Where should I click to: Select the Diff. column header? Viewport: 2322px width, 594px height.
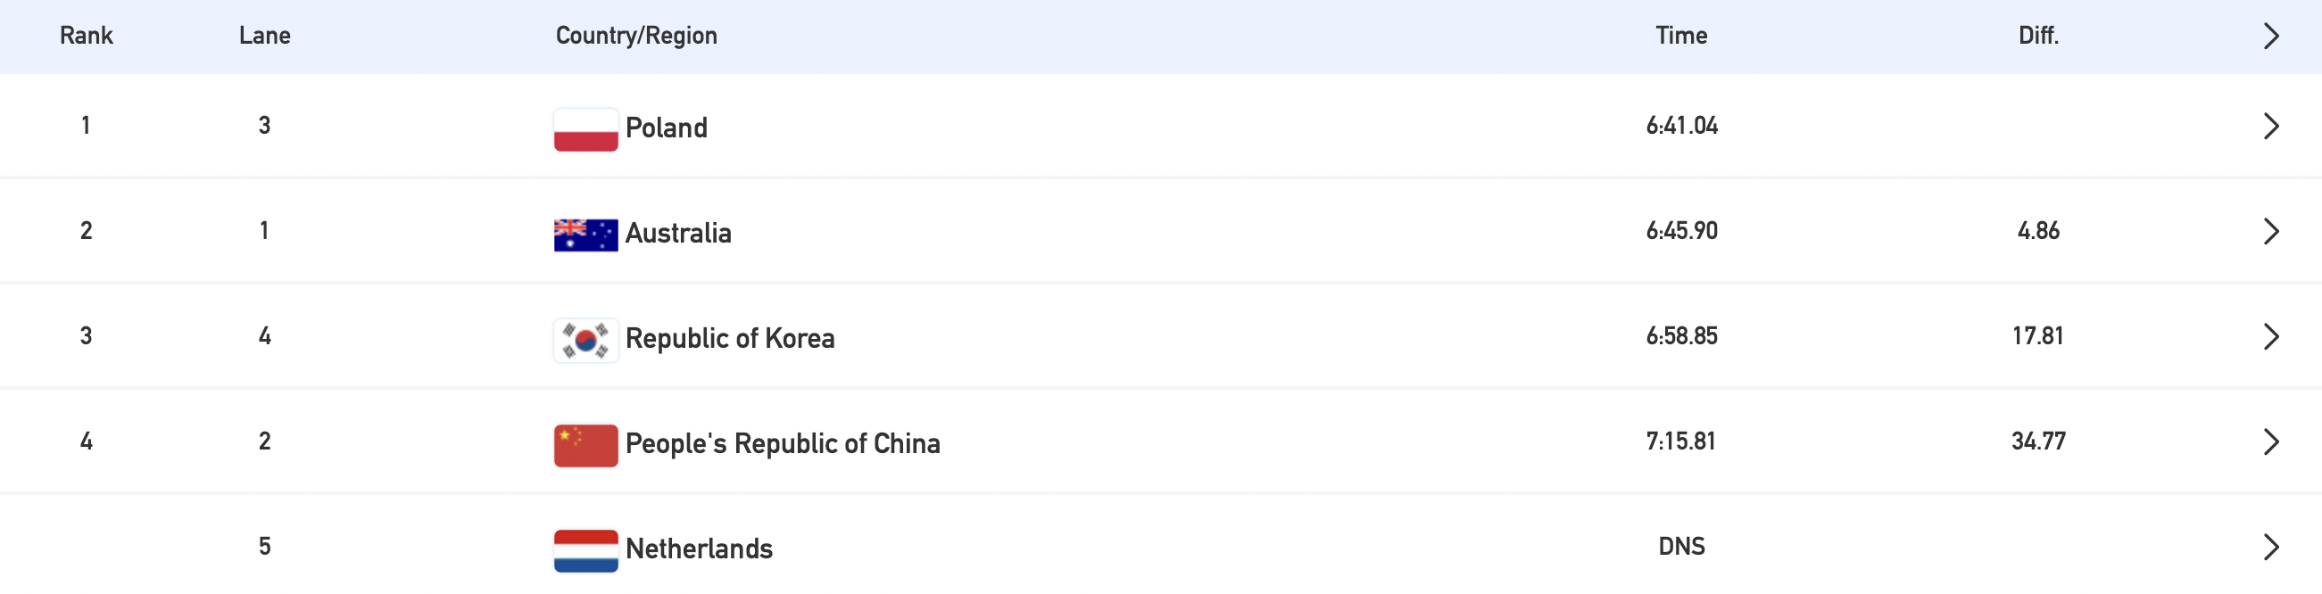pyautogui.click(x=2038, y=35)
